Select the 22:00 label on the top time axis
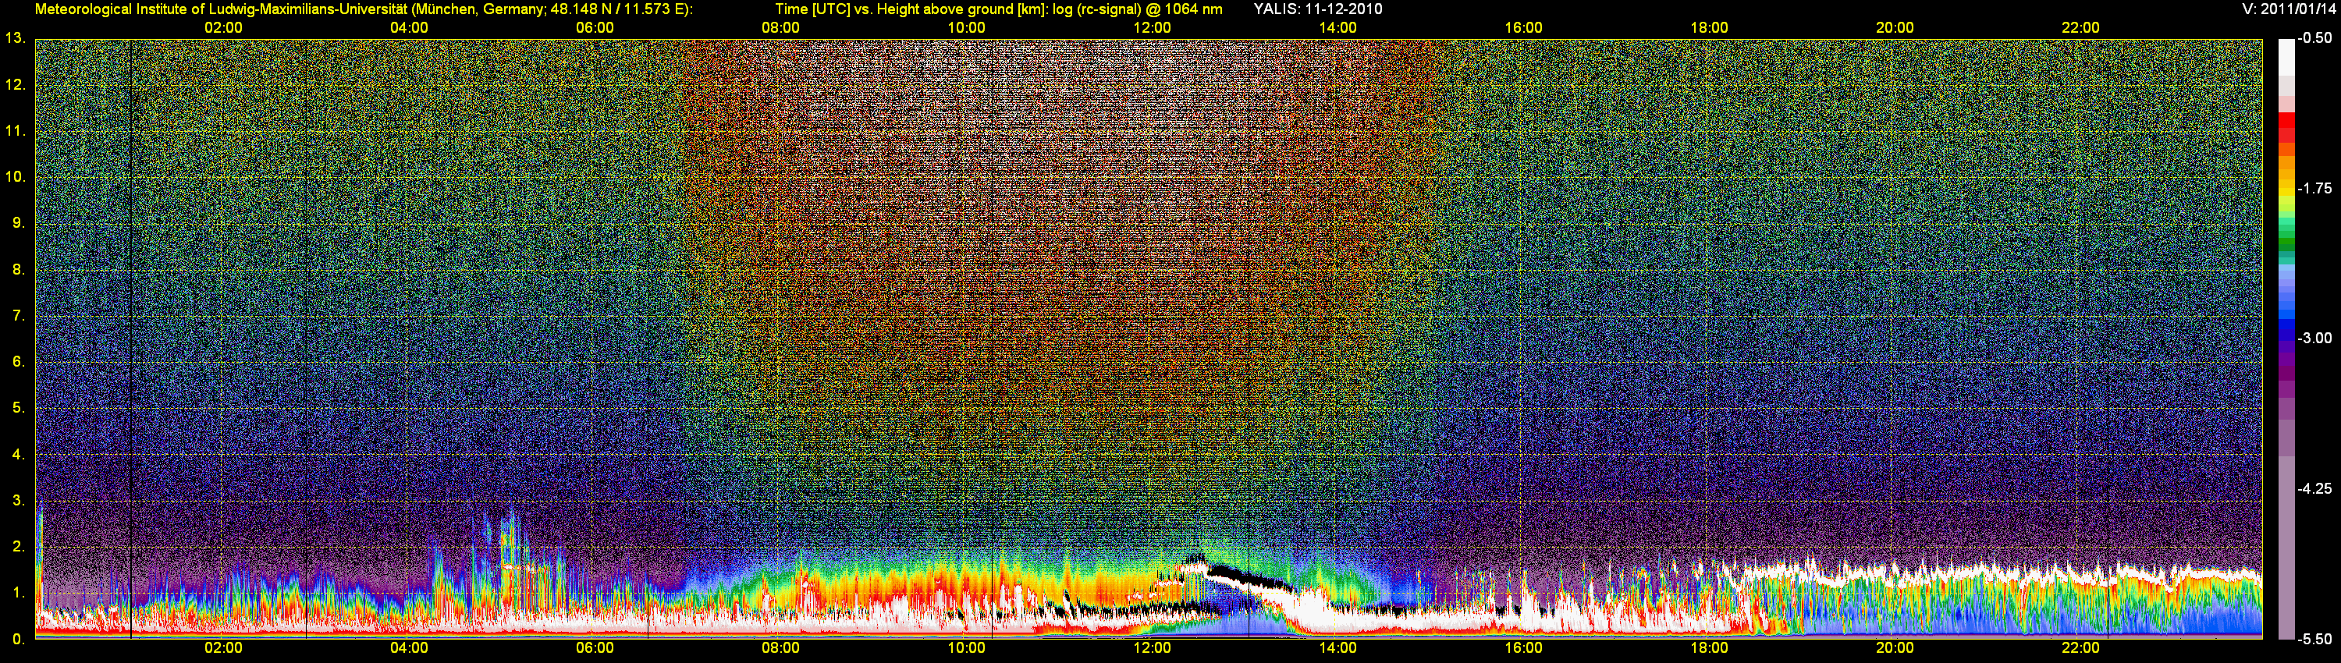Viewport: 2341px width, 663px height. tap(2080, 28)
